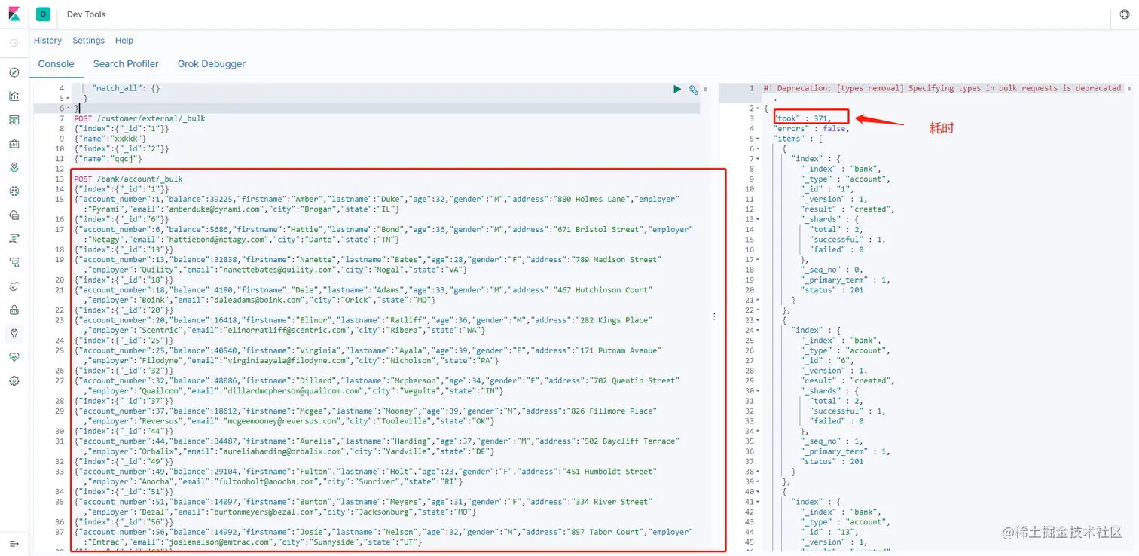Open the Settings menu link

click(88, 41)
